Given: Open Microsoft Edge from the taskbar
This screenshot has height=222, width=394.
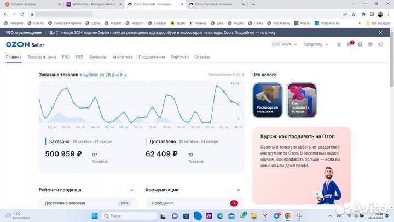Looking at the screenshot, I should tap(220, 216).
